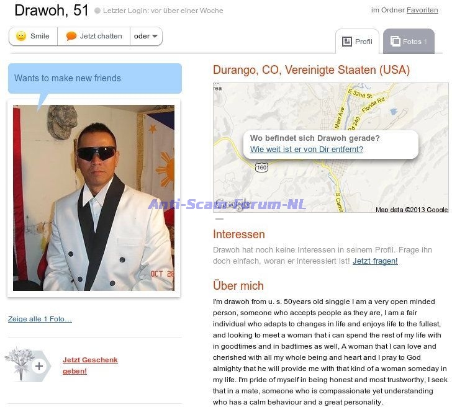Open Drawoh's profile photo
The width and height of the screenshot is (452, 407).
pos(94,198)
